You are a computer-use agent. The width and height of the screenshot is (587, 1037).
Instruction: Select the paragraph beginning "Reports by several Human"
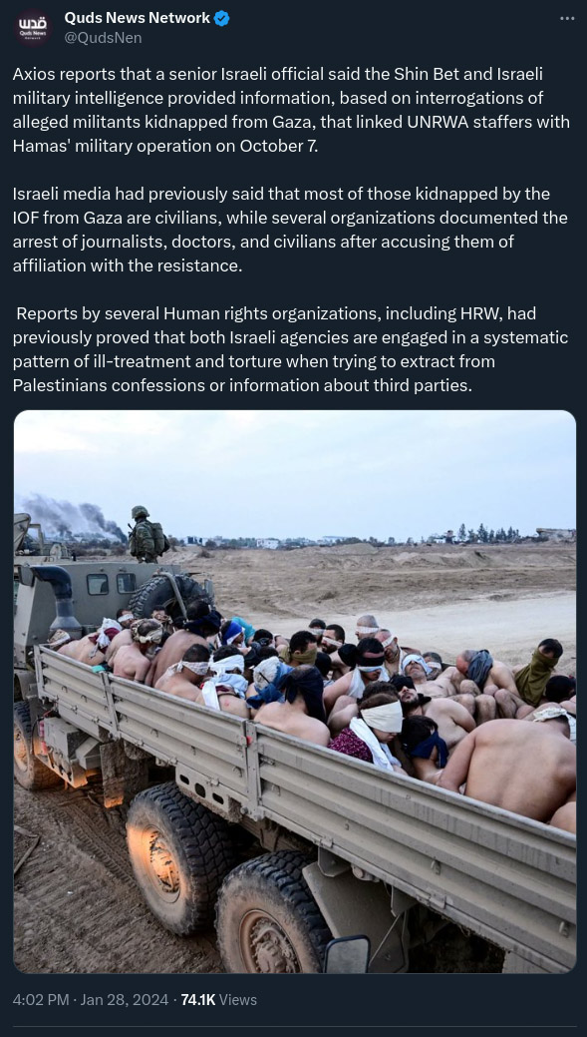point(291,350)
